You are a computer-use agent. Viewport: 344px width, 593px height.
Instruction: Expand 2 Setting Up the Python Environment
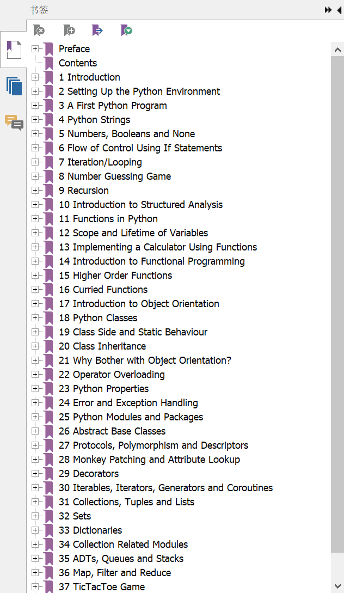click(35, 91)
